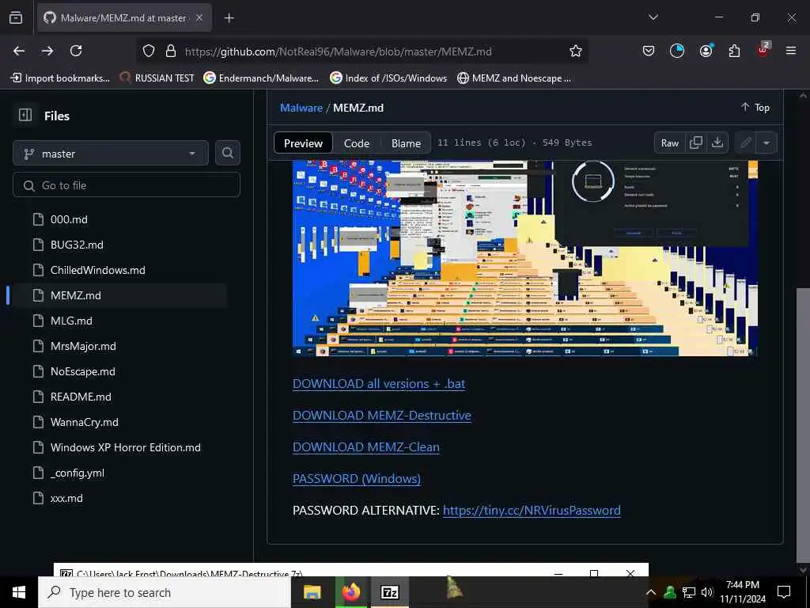Click the browser URL address bar
Screen dimensions: 810x608
click(361, 51)
